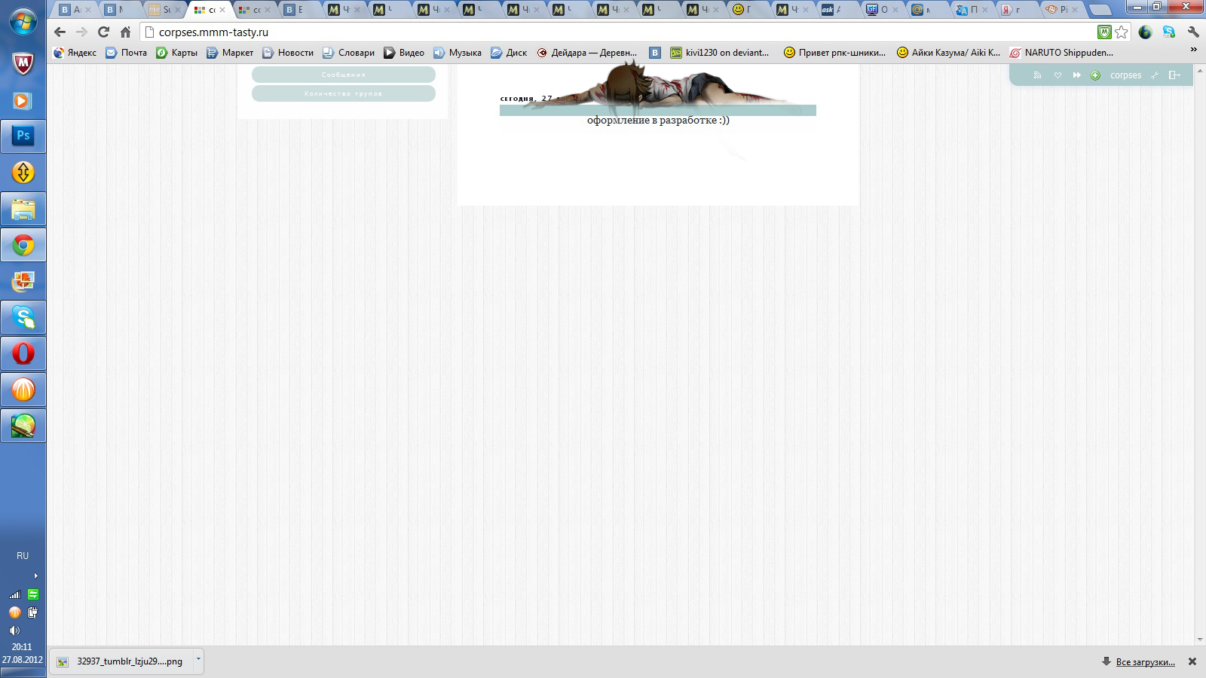Open the McAfee shield icon on taskbar
The image size is (1206, 678).
[x=23, y=64]
